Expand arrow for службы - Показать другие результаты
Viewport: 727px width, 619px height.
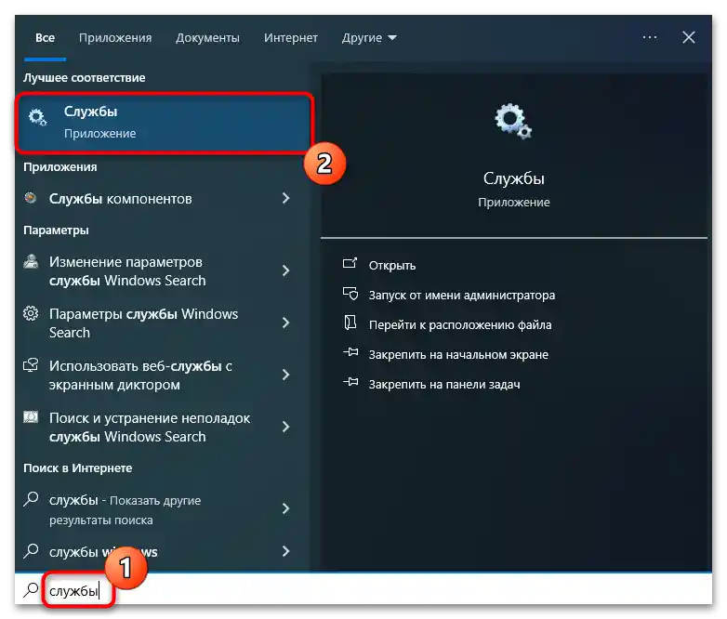click(x=286, y=508)
